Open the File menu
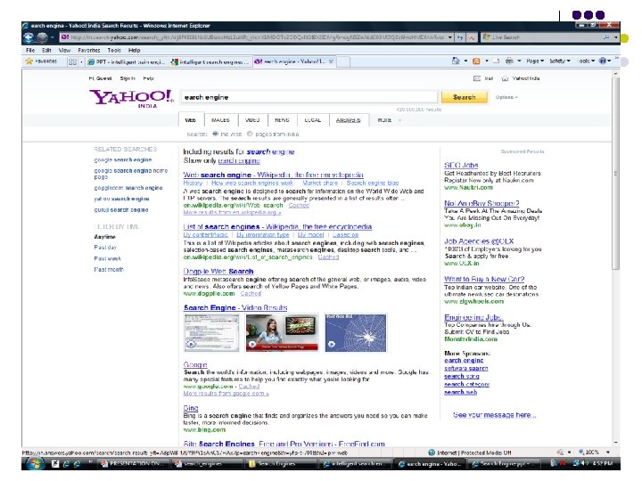642x481 pixels. point(30,50)
